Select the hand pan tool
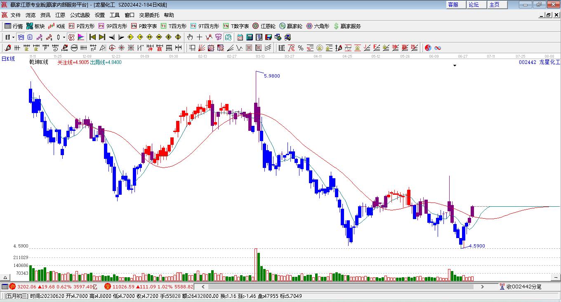The image size is (561, 302). (190, 37)
